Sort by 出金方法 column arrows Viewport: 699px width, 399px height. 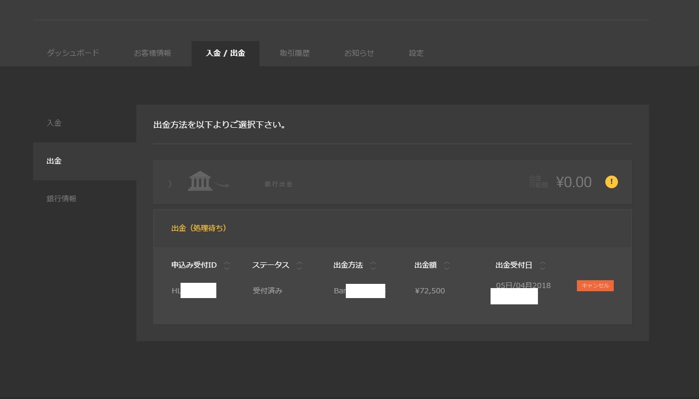[373, 265]
